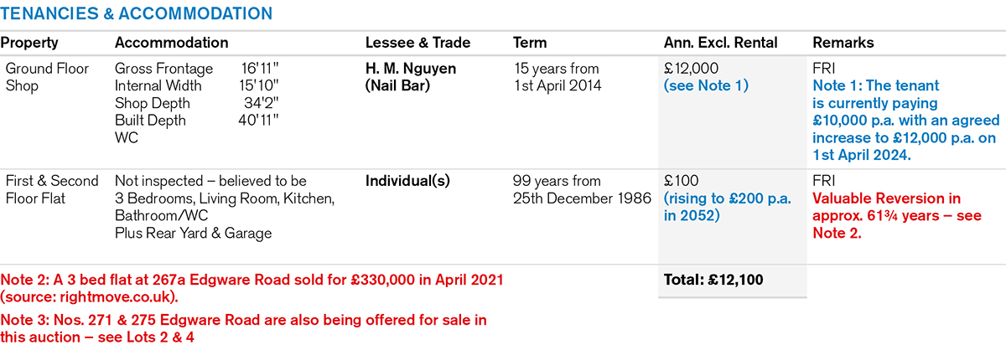The image size is (1006, 350).
Task: Click the Tenancies & Accommodation heading
Action: pyautogui.click(x=137, y=14)
